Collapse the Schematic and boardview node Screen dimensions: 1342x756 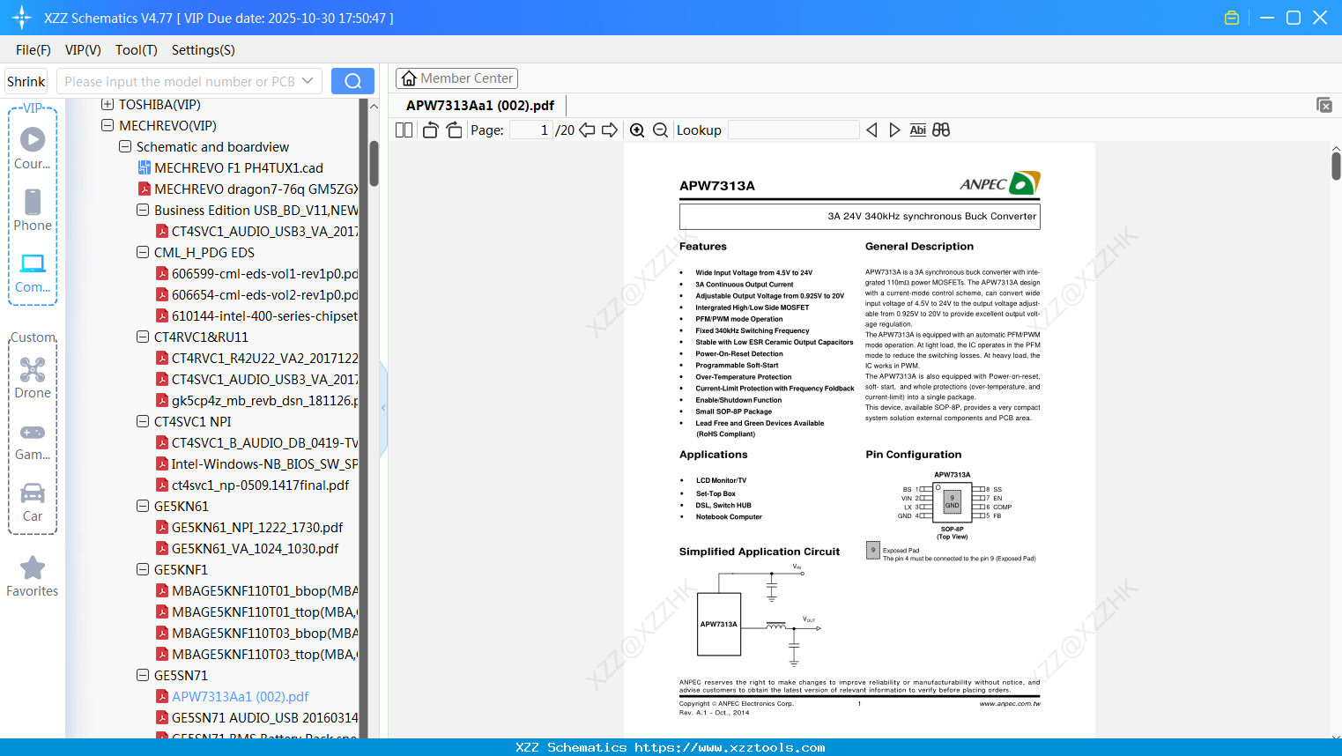coord(125,146)
